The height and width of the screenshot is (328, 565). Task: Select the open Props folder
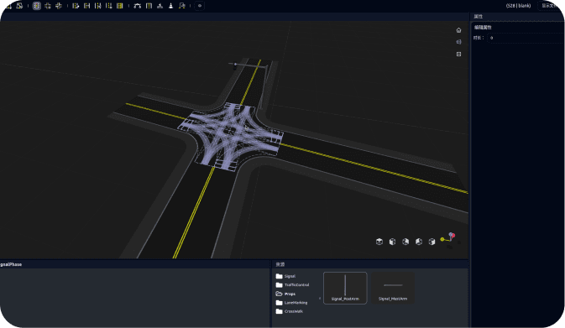point(285,294)
